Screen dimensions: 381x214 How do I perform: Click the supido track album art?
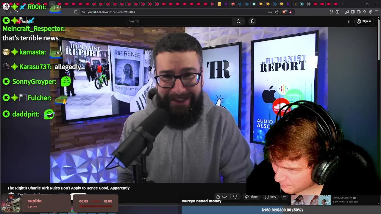coord(10,204)
